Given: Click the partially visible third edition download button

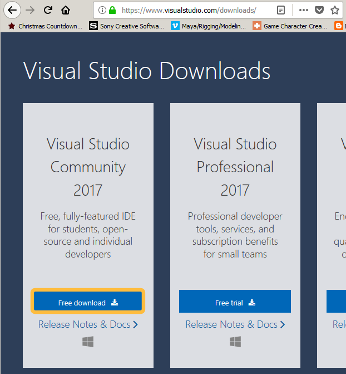Looking at the screenshot, I should (x=336, y=301).
